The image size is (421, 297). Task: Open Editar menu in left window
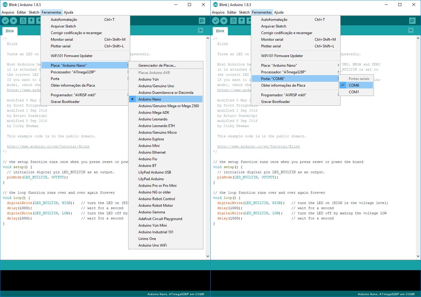coord(21,12)
